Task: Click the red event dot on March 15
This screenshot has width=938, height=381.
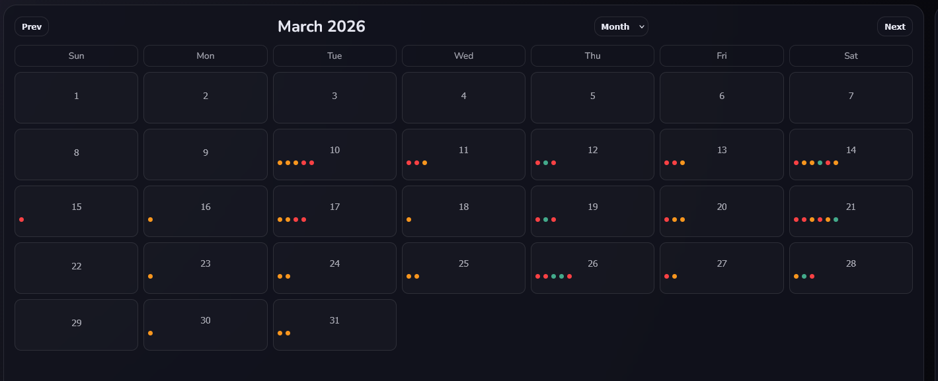Action: (21, 219)
